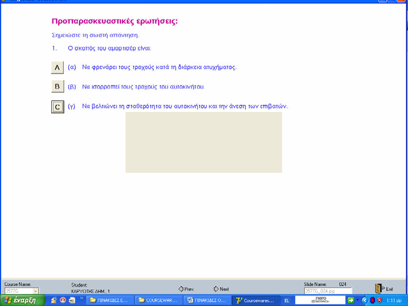Image resolution: width=408 pixels, height=306 pixels.
Task: Switch to ΠΙΝΑΚΙΔΕΣ Ο... document taskbar window
Action: (x=207, y=301)
